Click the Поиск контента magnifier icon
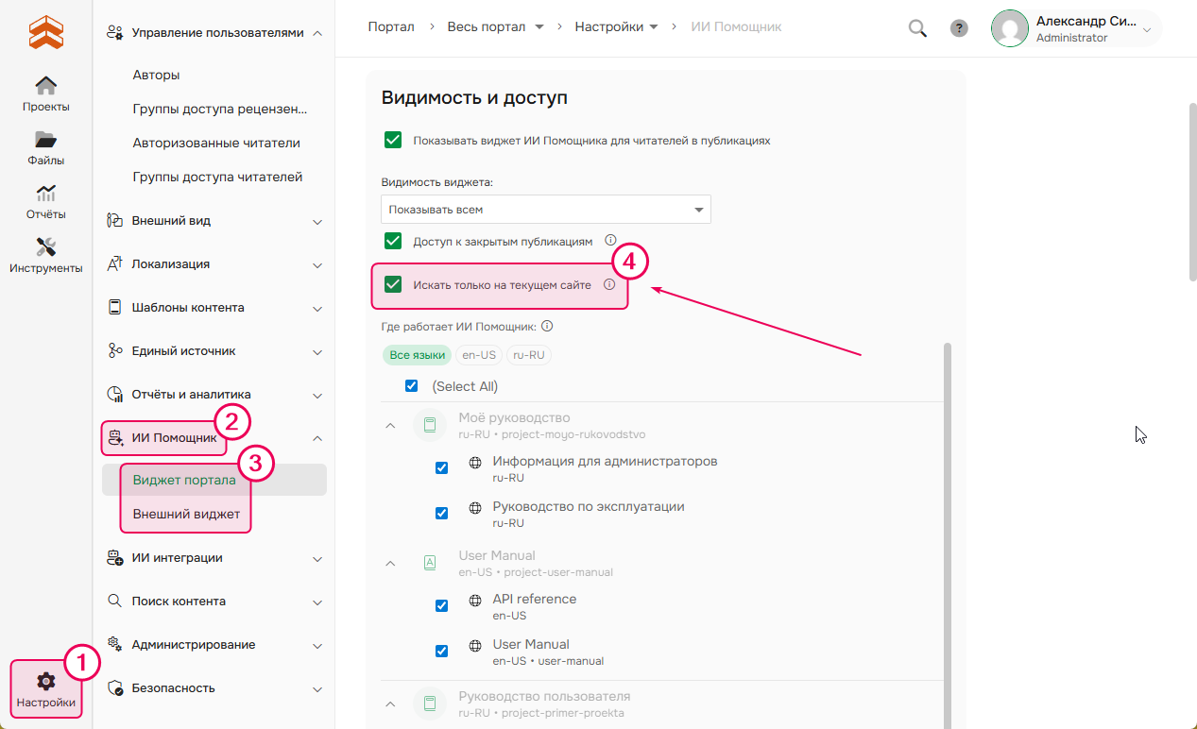The width and height of the screenshot is (1197, 729). [115, 602]
